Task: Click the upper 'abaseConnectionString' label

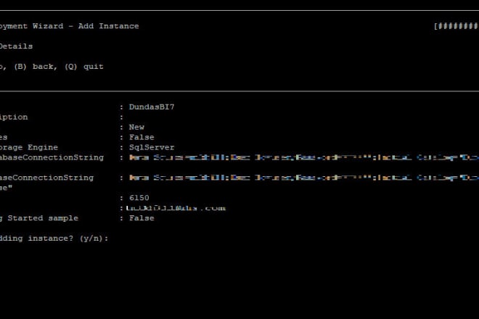Action: [x=52, y=157]
